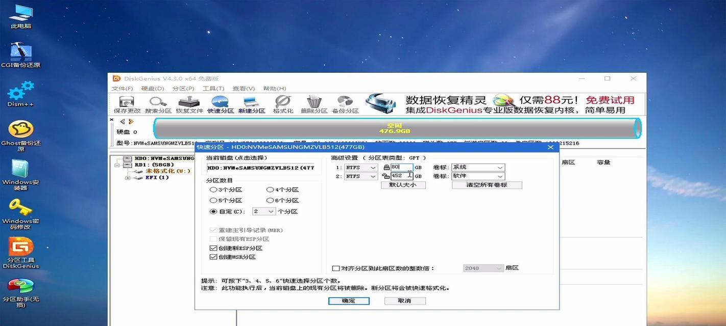
Task: Open the Dism++ gear desktop icon
Action: tap(21, 94)
